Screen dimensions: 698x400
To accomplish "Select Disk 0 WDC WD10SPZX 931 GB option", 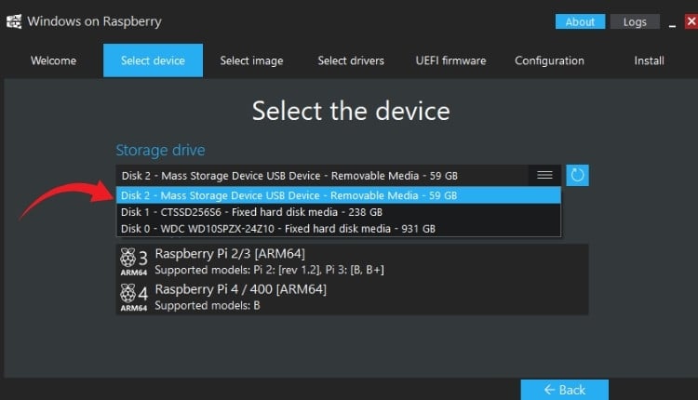I will (339, 228).
